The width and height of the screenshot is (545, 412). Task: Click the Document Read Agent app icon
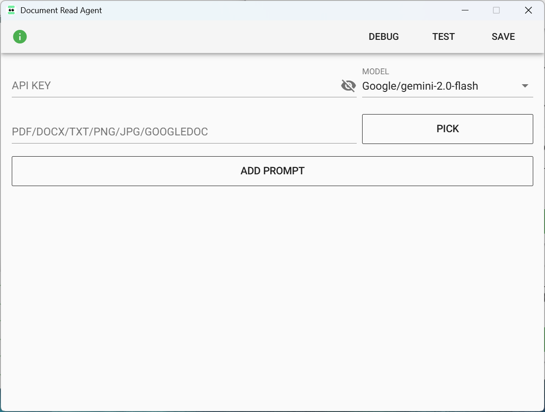[x=11, y=10]
